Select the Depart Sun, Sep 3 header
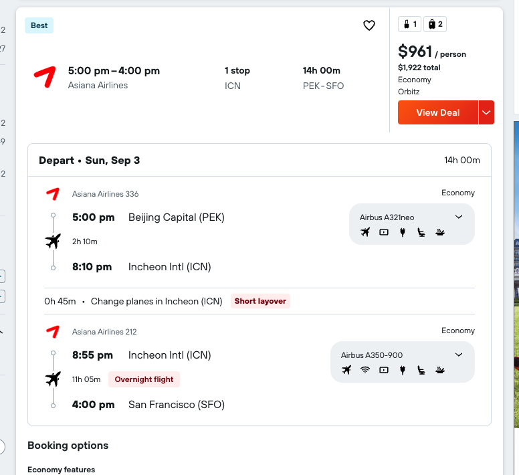This screenshot has height=475, width=519. [259, 160]
